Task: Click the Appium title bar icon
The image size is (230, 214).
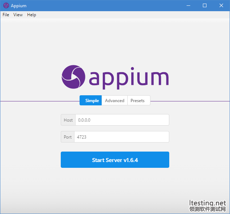Action: [6, 5]
